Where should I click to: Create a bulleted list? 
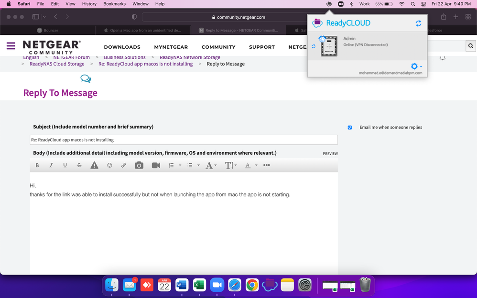pos(190,165)
